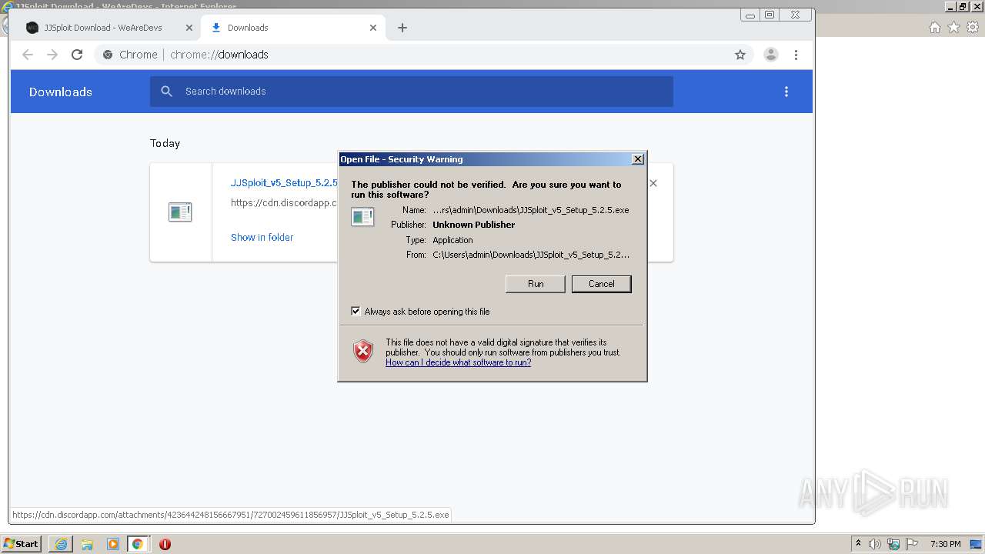Screen dimensions: 985x554
Task: Open File Explorer from the taskbar
Action: [87, 544]
